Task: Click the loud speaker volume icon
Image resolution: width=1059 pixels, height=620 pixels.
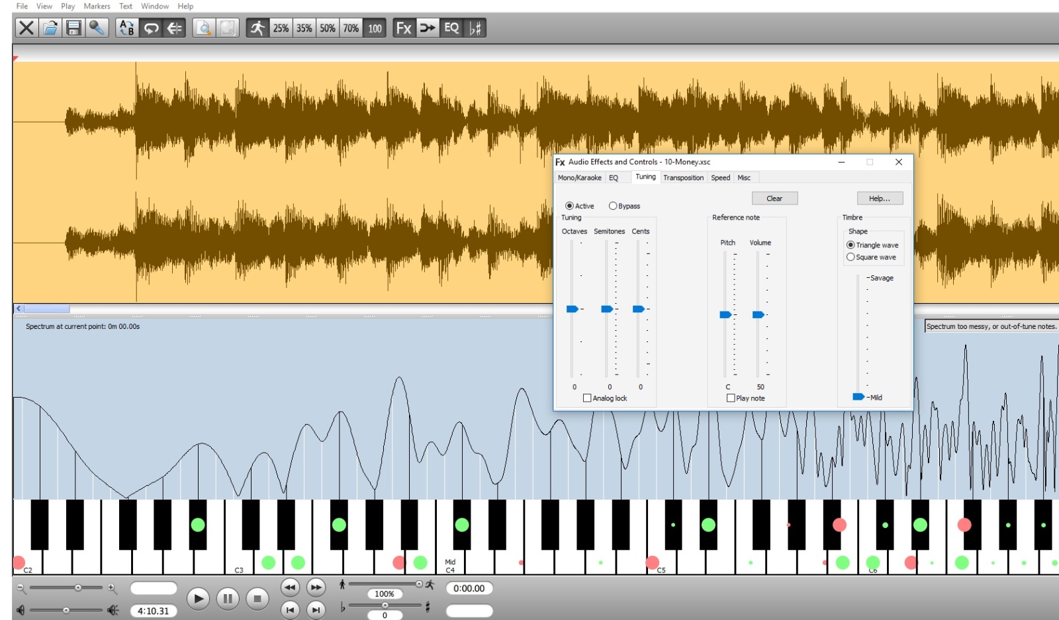Action: click(x=113, y=610)
